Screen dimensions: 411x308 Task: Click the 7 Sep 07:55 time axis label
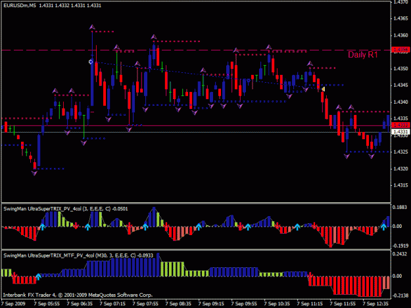tap(145, 304)
